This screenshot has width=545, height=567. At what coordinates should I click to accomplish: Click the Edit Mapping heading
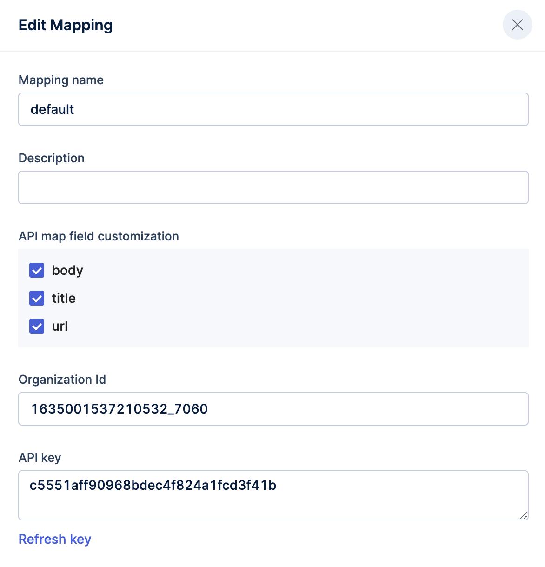65,25
